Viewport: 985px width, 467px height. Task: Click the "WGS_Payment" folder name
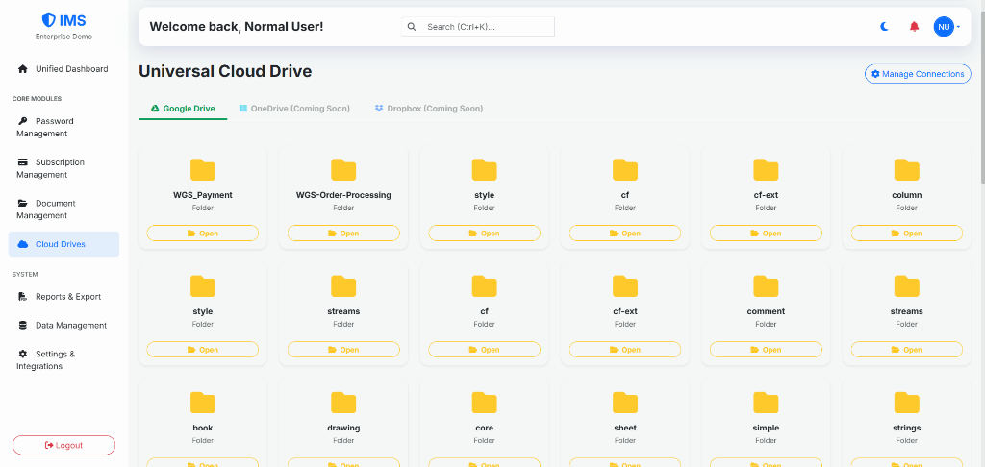[x=203, y=195]
